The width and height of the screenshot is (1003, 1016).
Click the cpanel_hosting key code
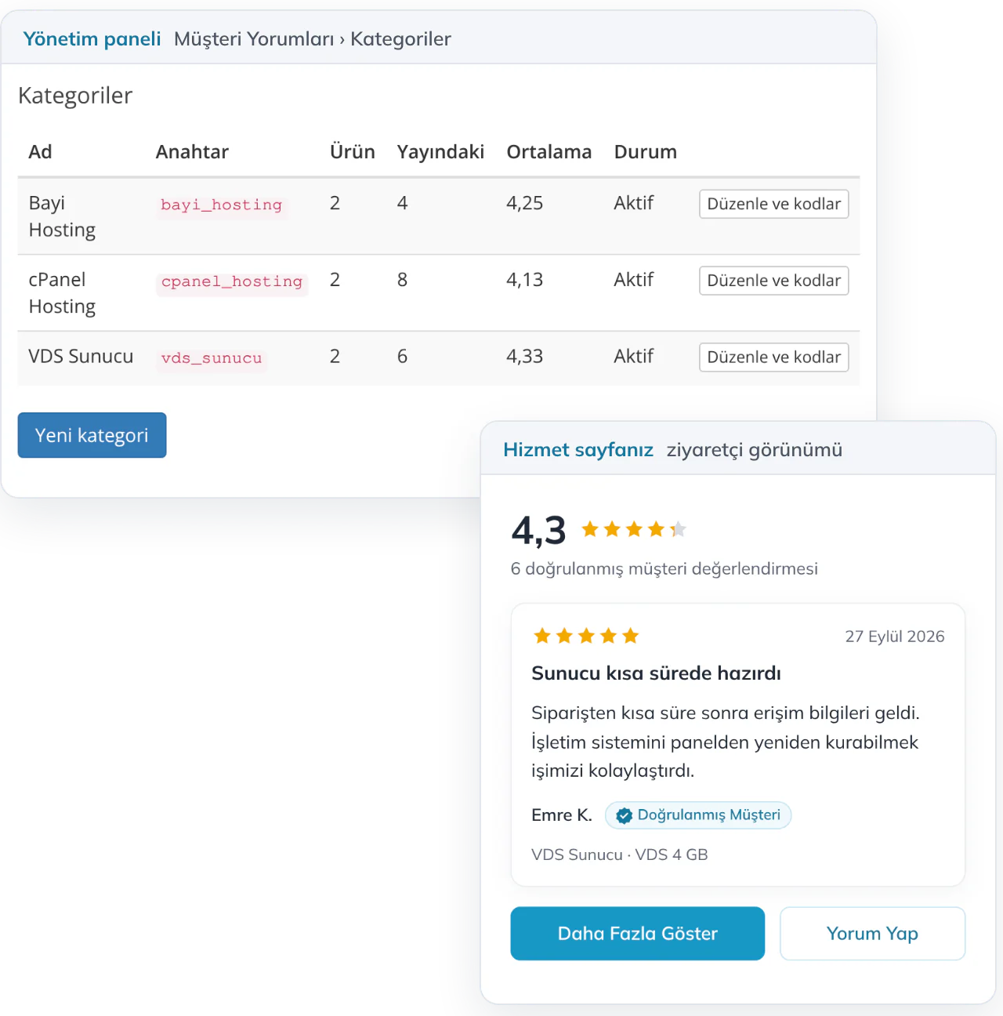(x=232, y=281)
